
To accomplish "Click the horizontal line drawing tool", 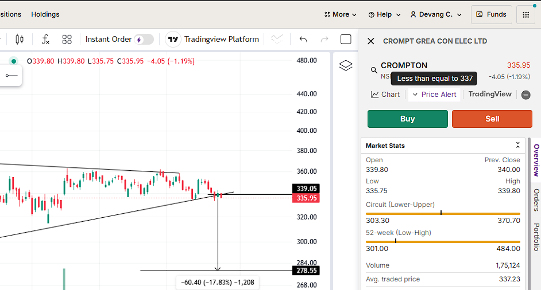I will (11, 76).
